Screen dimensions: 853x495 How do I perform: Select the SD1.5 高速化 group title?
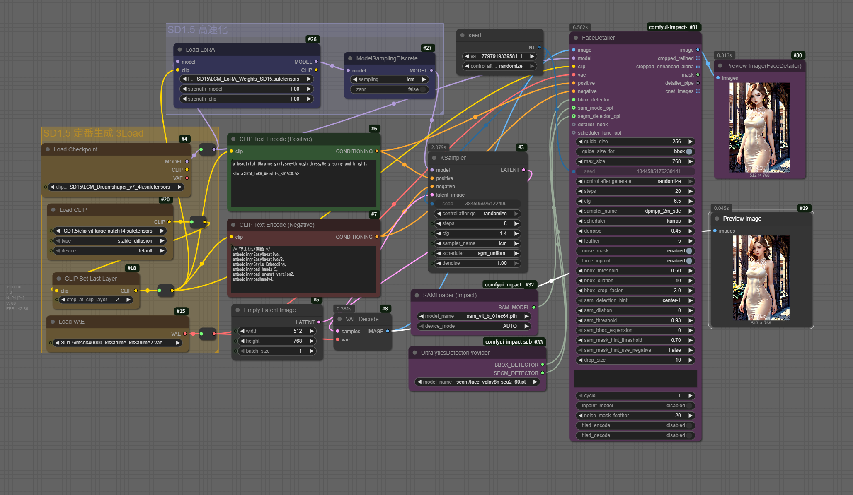click(197, 30)
